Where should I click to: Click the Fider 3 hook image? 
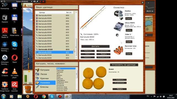[x=119, y=38]
